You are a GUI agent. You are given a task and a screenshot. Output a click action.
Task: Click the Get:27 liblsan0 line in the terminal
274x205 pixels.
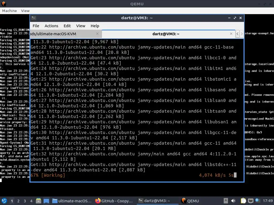pos(134,103)
